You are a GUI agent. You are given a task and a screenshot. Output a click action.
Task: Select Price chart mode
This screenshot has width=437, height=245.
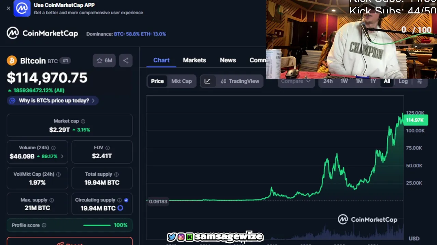click(157, 81)
